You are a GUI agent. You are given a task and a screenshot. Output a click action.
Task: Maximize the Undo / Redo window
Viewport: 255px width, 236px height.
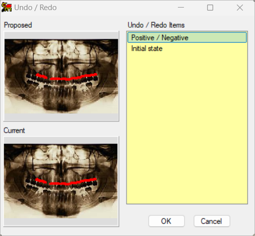click(x=210, y=8)
